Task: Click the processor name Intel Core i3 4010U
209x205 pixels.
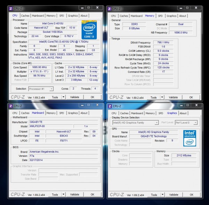Action: tap(53, 23)
